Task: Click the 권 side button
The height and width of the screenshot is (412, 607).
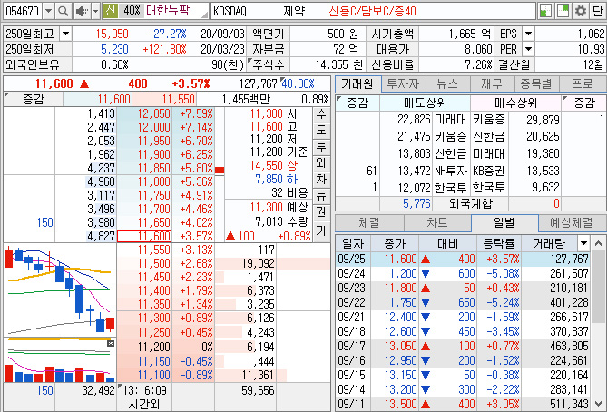Action: point(321,212)
